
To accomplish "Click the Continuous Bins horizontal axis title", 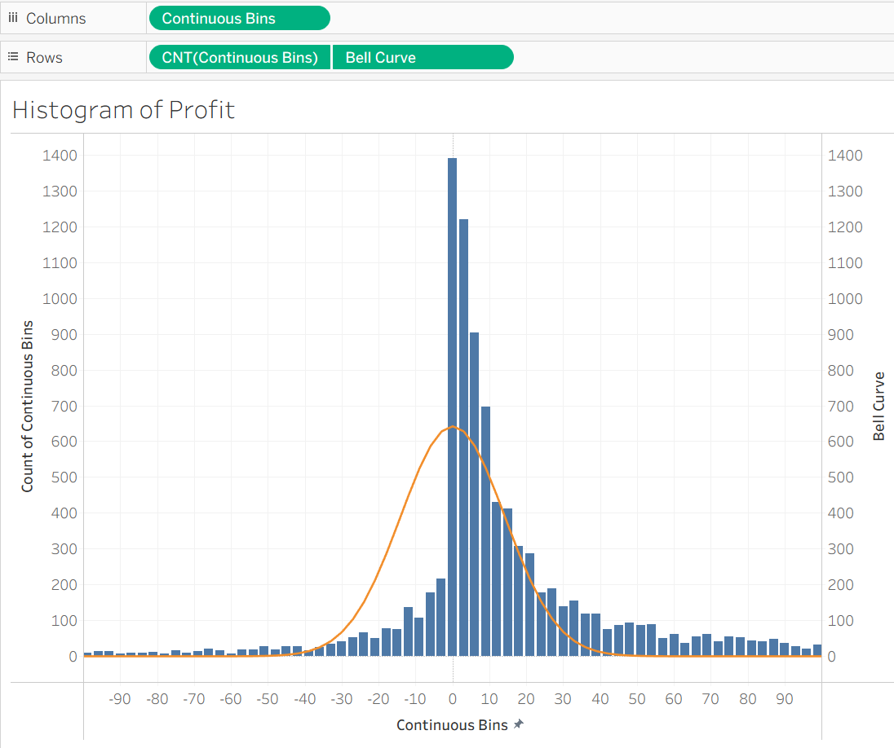I will (452, 724).
